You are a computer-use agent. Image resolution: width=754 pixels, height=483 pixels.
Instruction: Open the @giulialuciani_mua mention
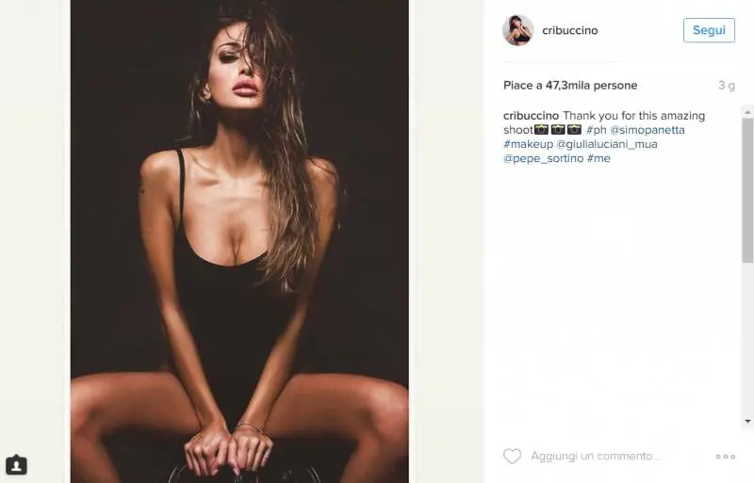(x=607, y=144)
